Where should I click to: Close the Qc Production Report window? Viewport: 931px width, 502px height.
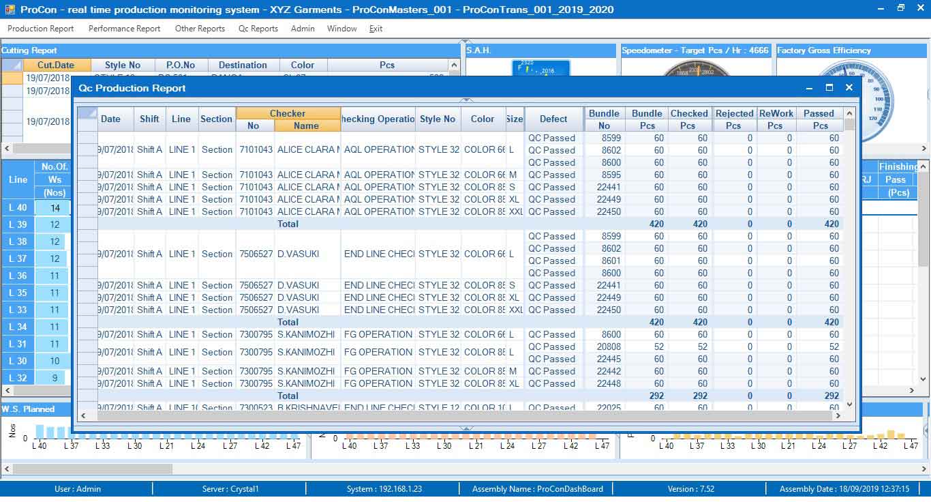click(x=849, y=88)
